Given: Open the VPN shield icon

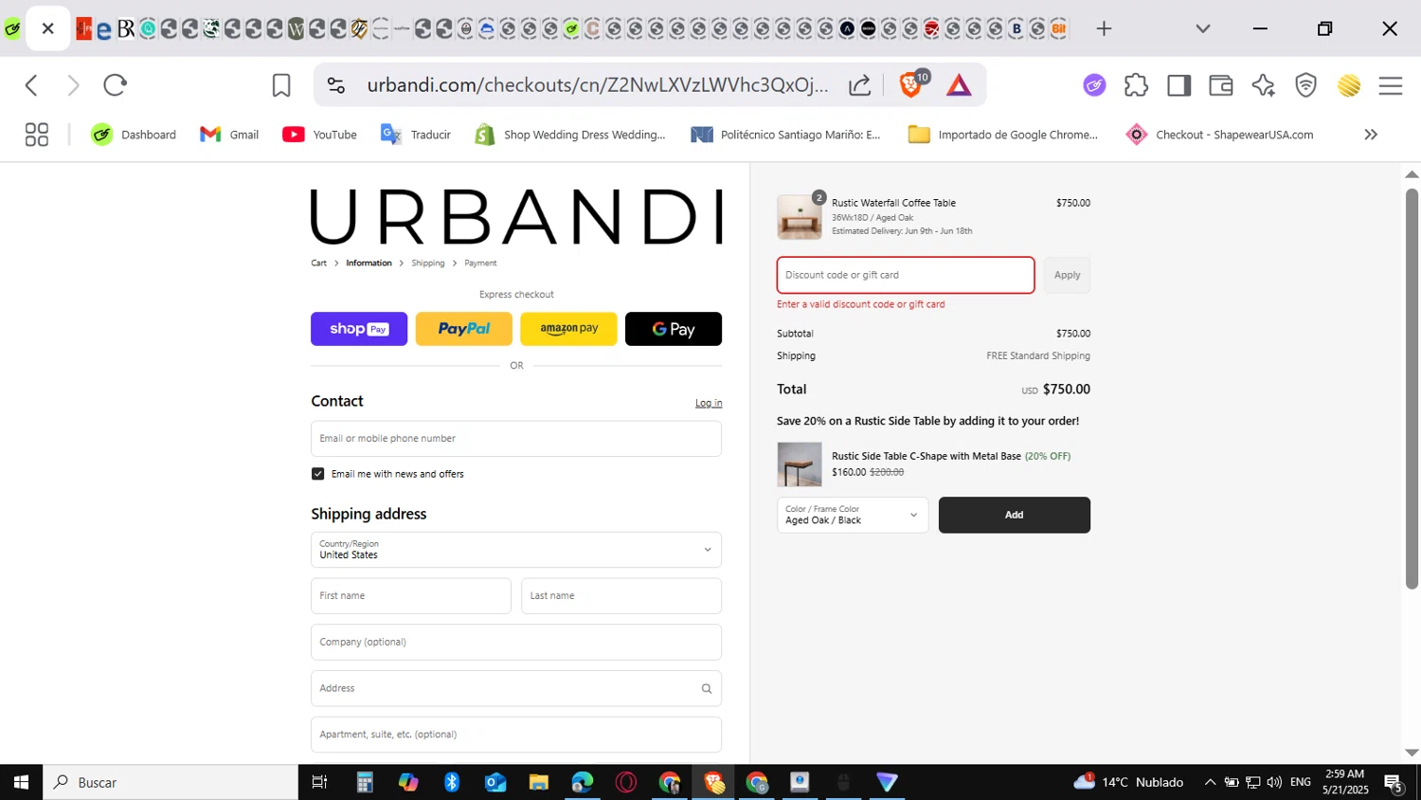Looking at the screenshot, I should click(x=1306, y=85).
